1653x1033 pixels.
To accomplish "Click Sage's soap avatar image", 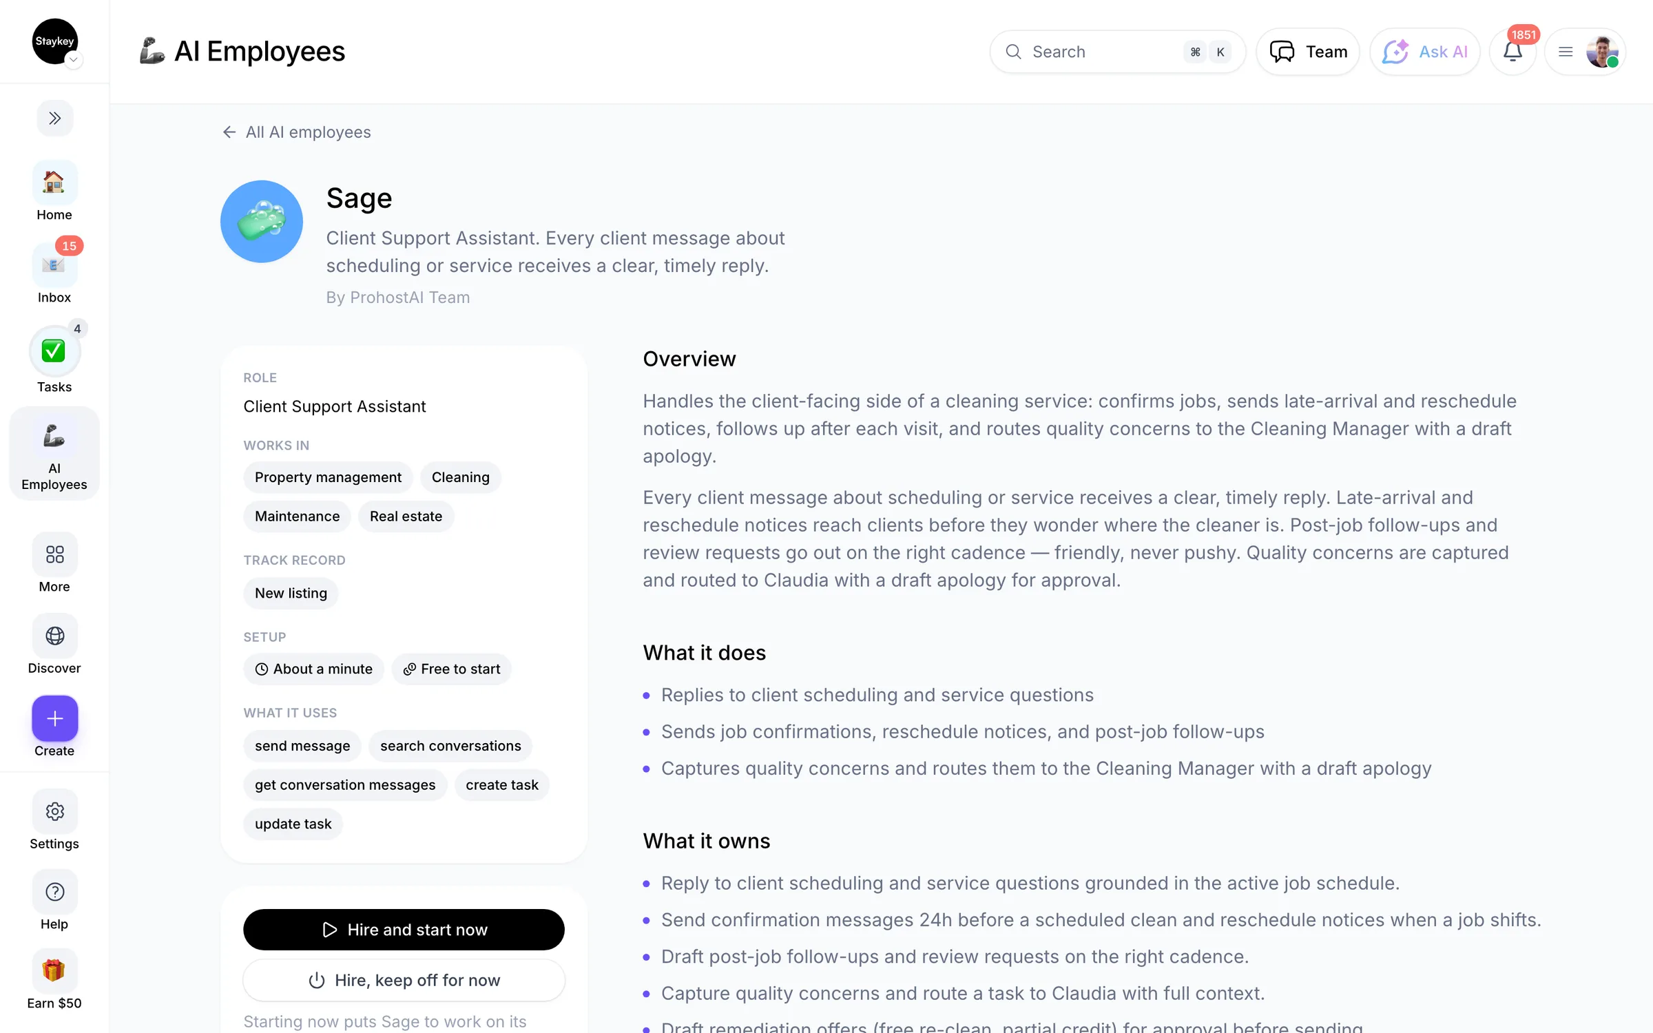I will point(262,222).
